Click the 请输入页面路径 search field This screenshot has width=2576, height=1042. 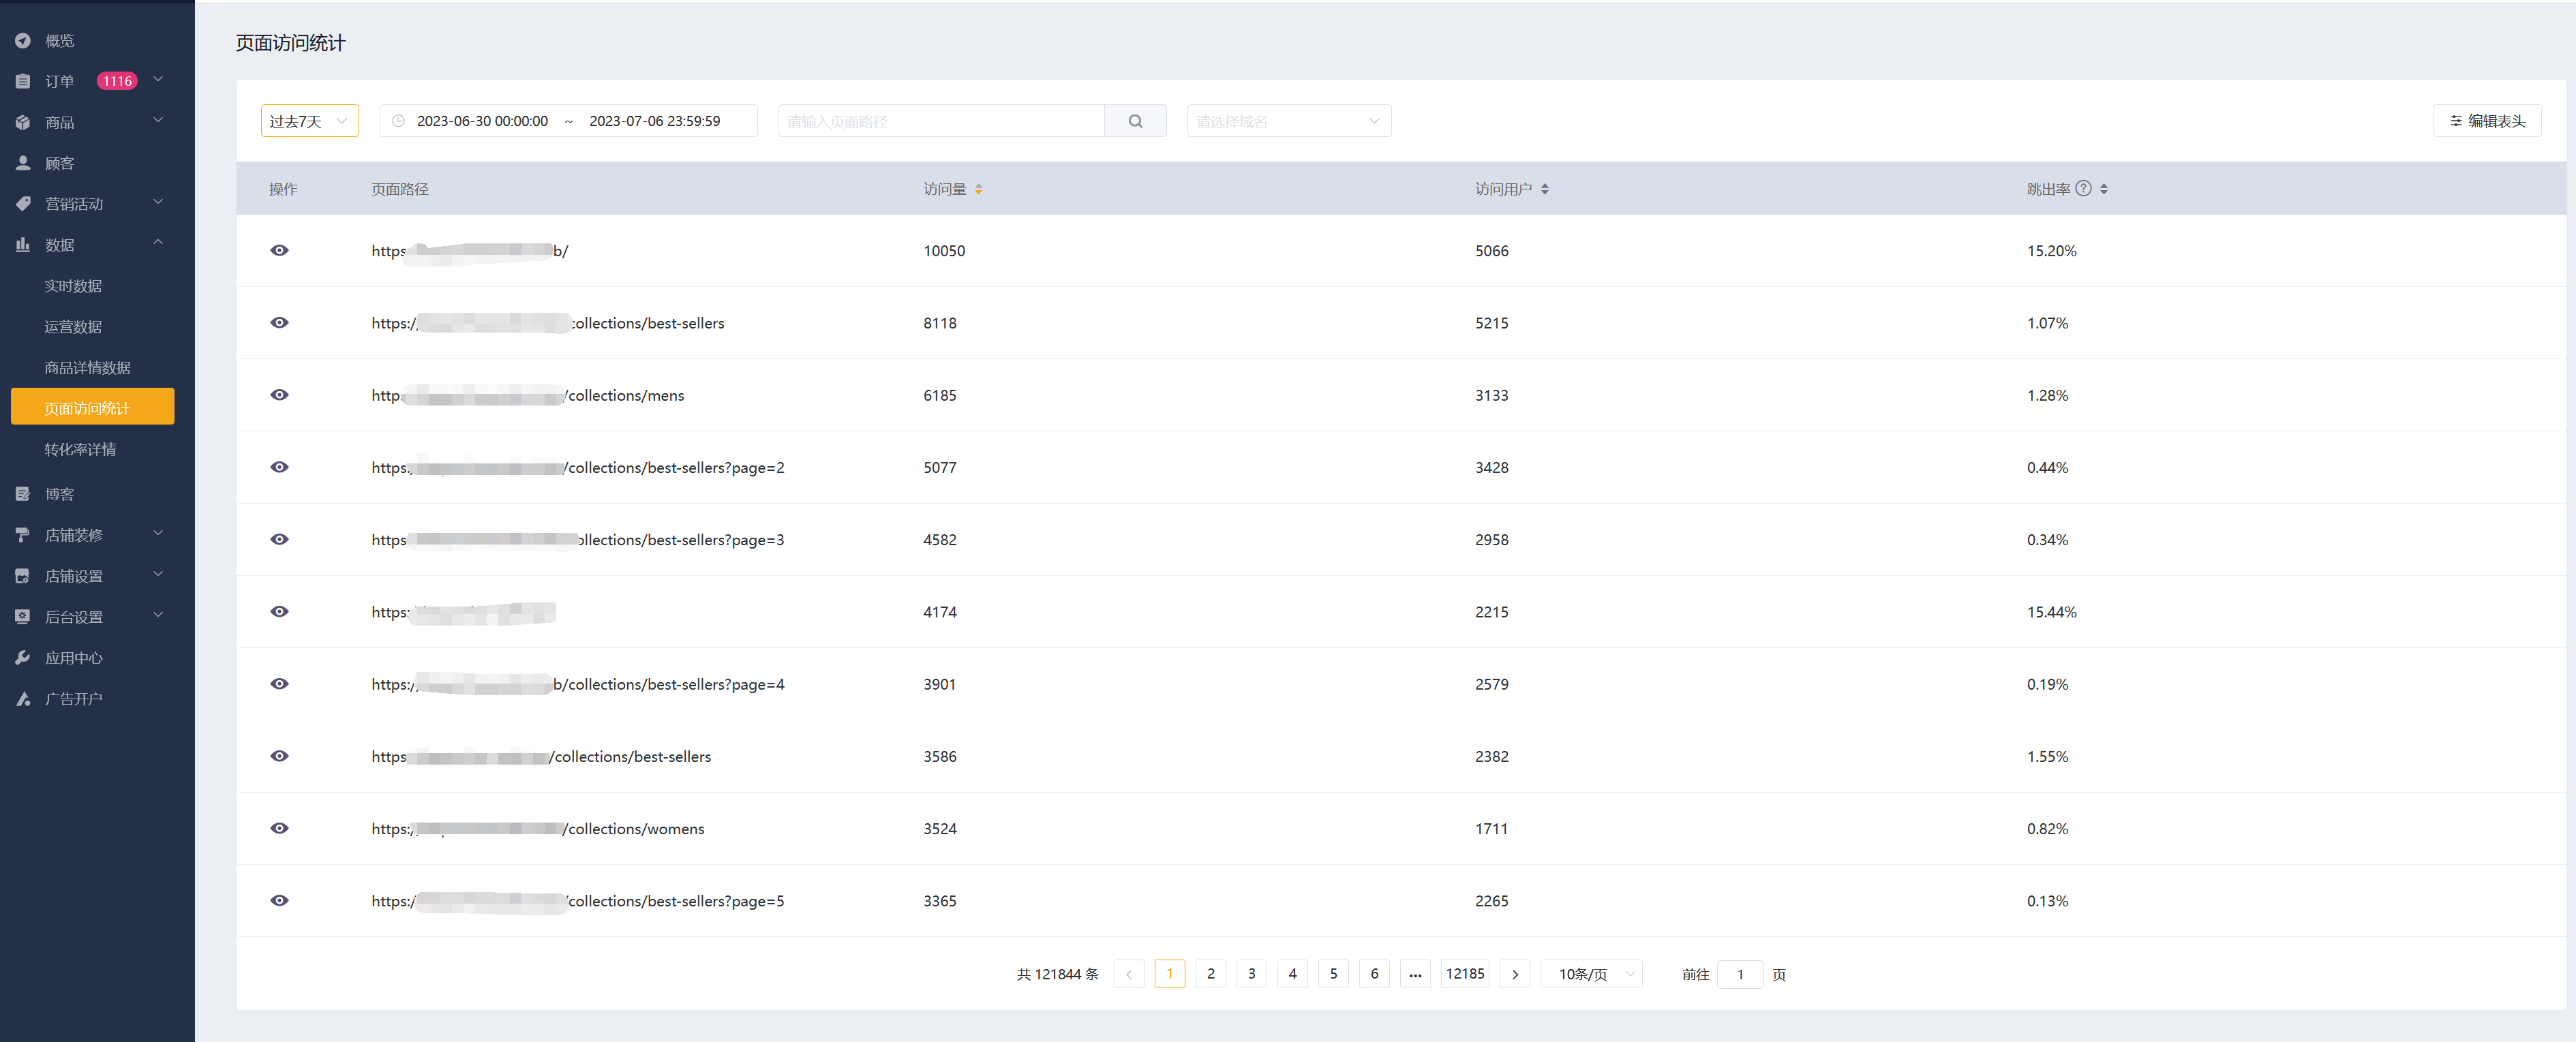pyautogui.click(x=941, y=121)
